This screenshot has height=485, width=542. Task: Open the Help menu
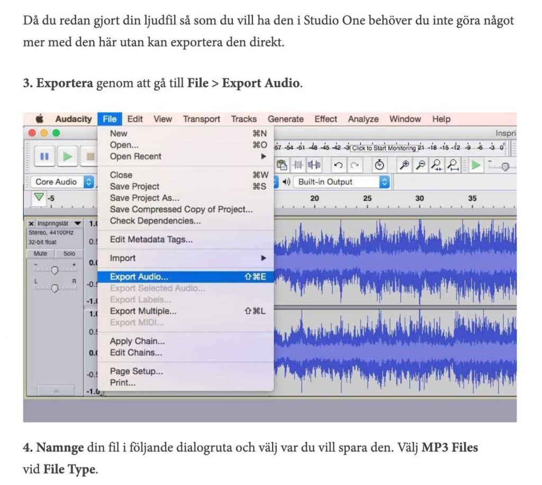pyautogui.click(x=441, y=119)
